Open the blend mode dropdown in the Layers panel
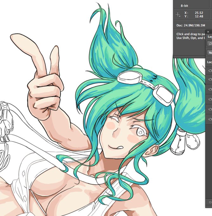The height and width of the screenshot is (216, 212). tap(210, 53)
